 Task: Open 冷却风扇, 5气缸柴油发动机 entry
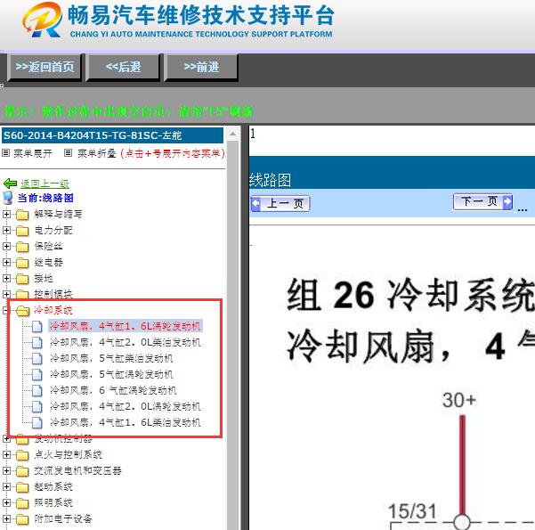pos(111,358)
